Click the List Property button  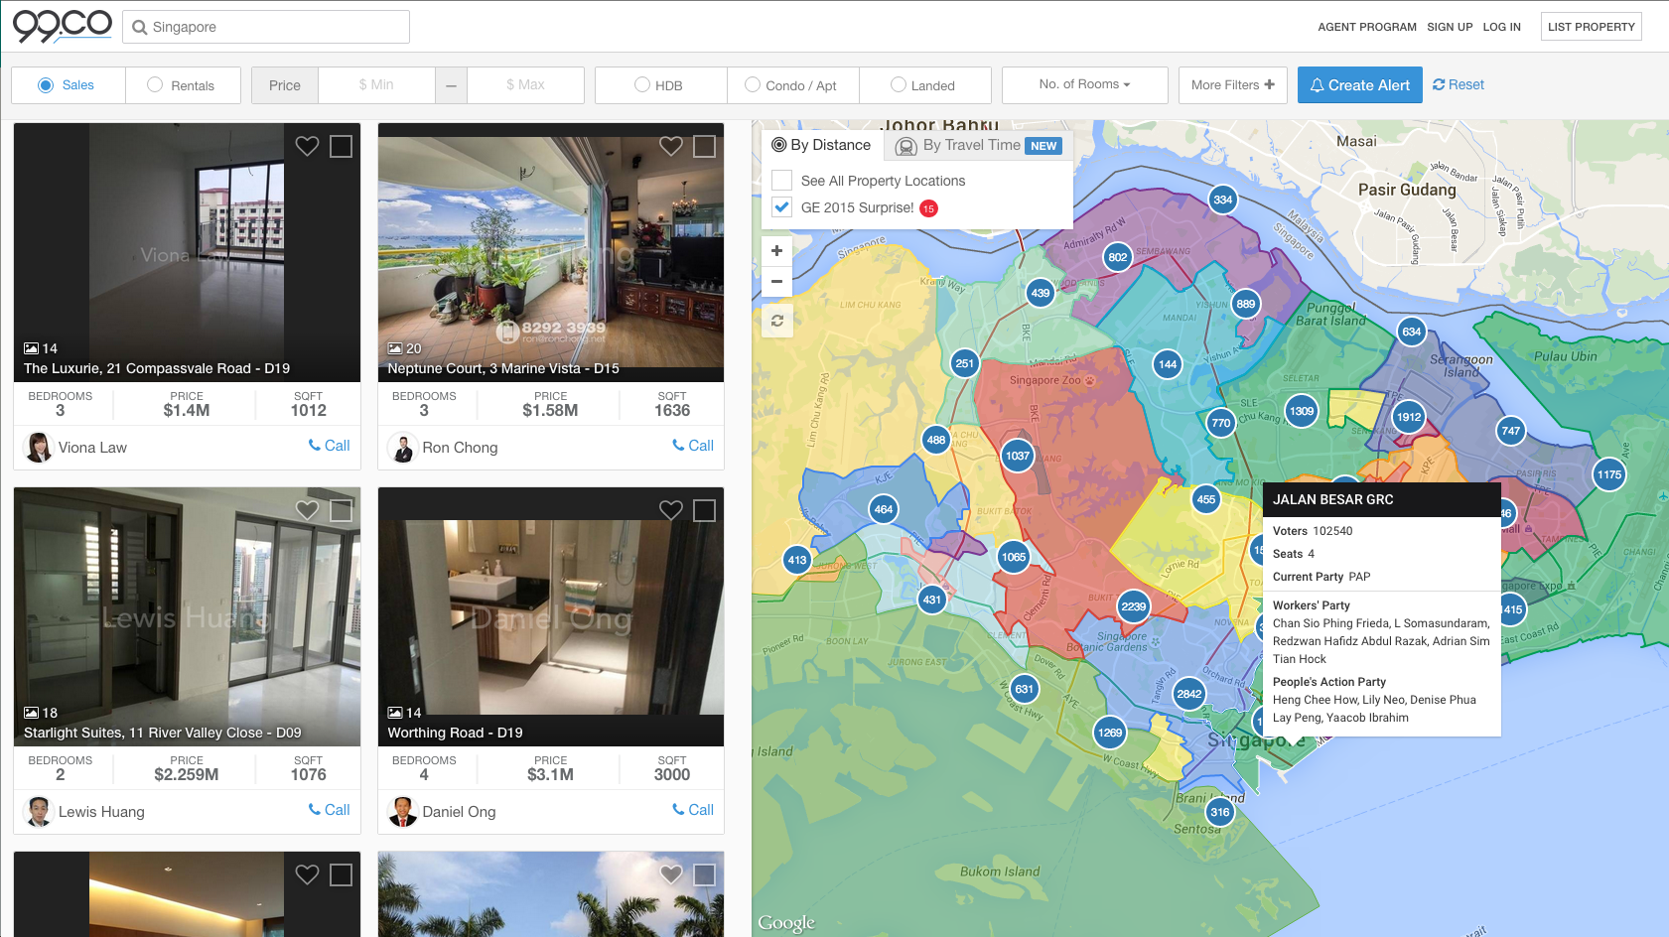click(1591, 27)
